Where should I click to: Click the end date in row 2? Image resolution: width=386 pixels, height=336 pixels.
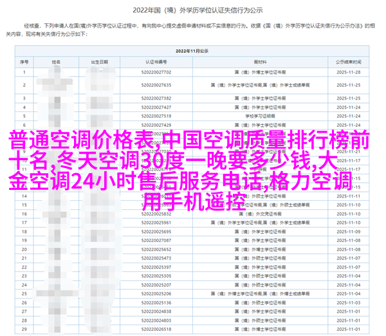click(348, 85)
